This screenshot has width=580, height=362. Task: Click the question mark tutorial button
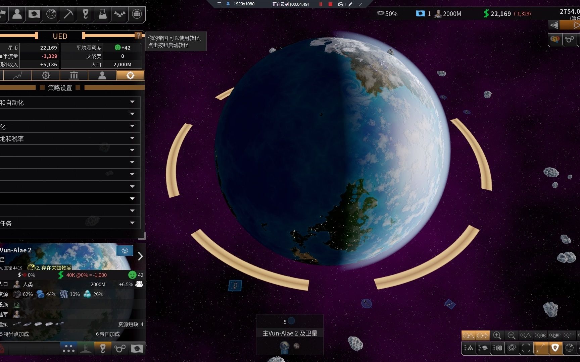point(138,35)
